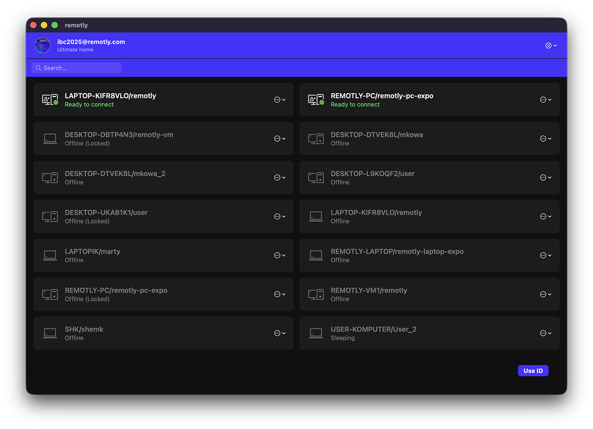Select the offline LAPTOP-KIFR8VLO/remotly device name

click(x=376, y=213)
